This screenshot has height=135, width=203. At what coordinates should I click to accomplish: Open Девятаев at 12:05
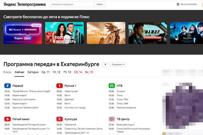coord(69,100)
